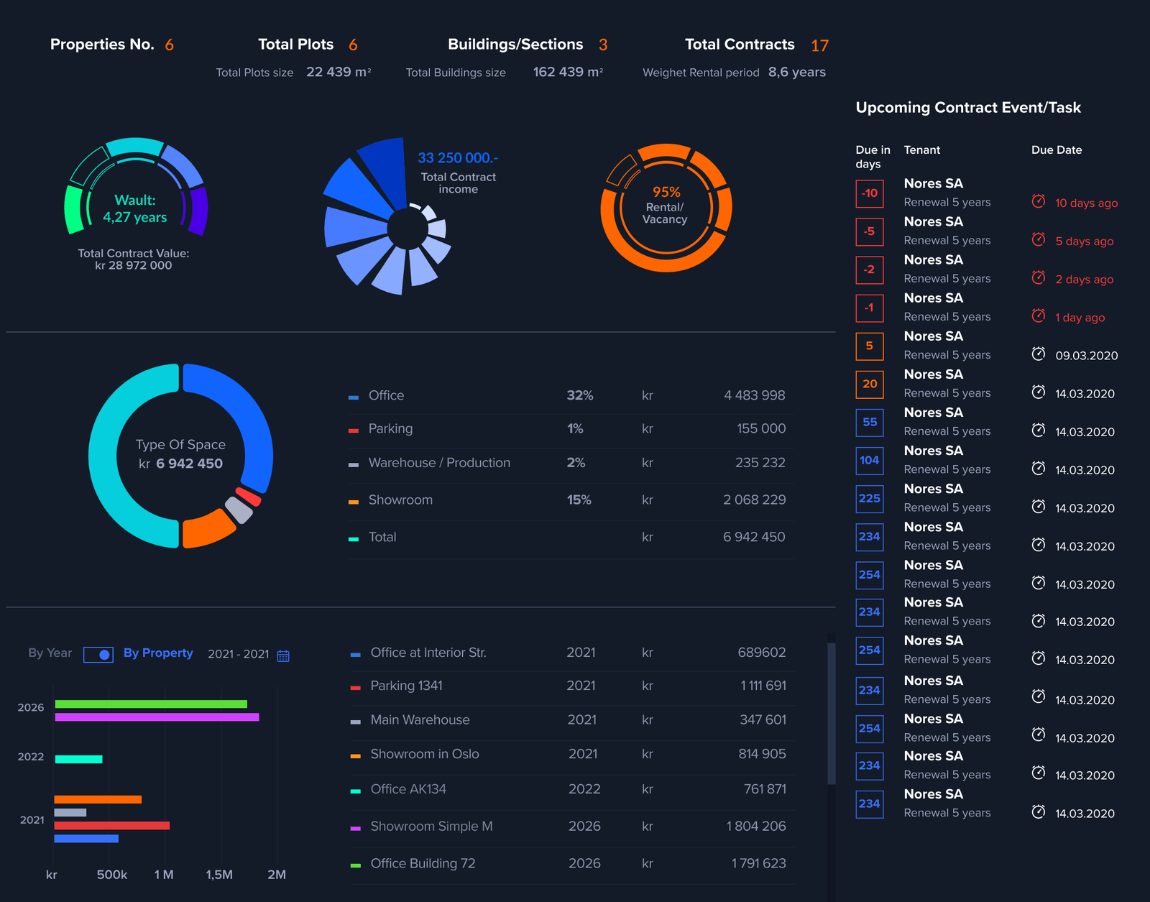Click the clock icon in the 104-days row
Viewport: 1150px width, 902px height.
(x=1039, y=468)
